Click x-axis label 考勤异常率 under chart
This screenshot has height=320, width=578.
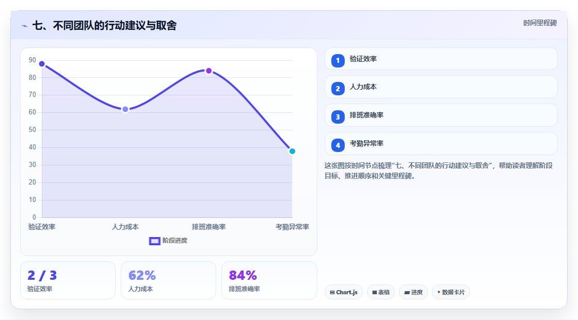(292, 227)
